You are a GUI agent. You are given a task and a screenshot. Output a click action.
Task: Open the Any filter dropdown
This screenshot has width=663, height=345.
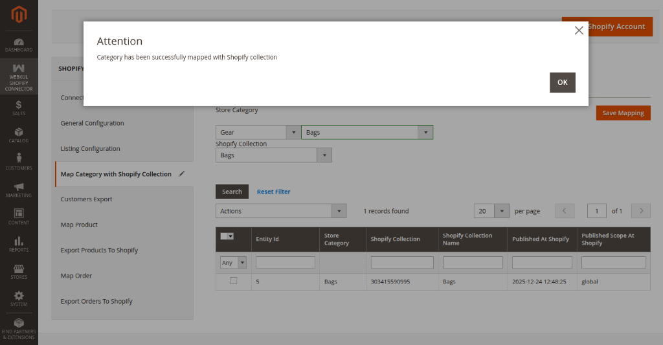tap(233, 263)
